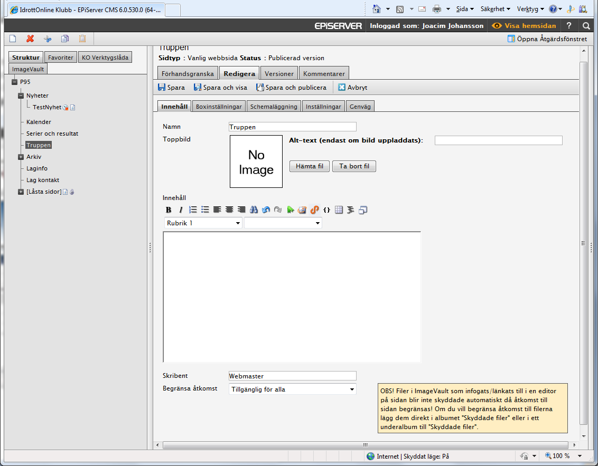The height and width of the screenshot is (466, 598).
Task: Insert table with grid icon
Action: [339, 210]
